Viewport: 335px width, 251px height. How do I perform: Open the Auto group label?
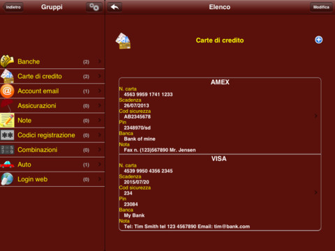point(24,165)
